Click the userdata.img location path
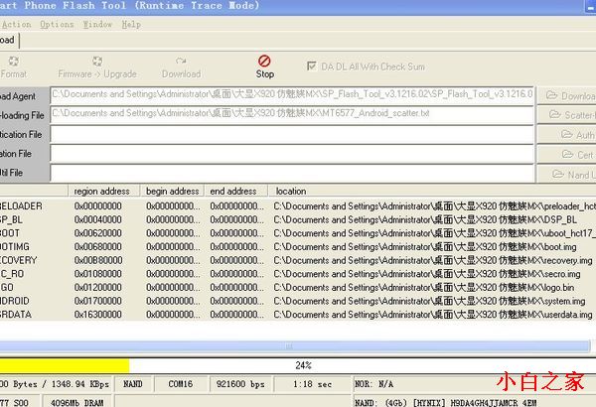596x407 pixels. (x=433, y=315)
